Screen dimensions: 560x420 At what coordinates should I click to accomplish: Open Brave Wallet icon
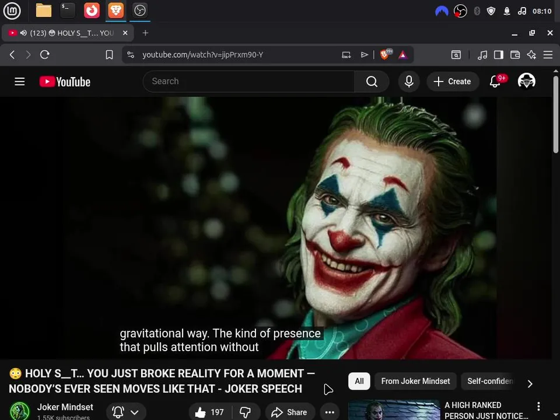[x=515, y=55]
